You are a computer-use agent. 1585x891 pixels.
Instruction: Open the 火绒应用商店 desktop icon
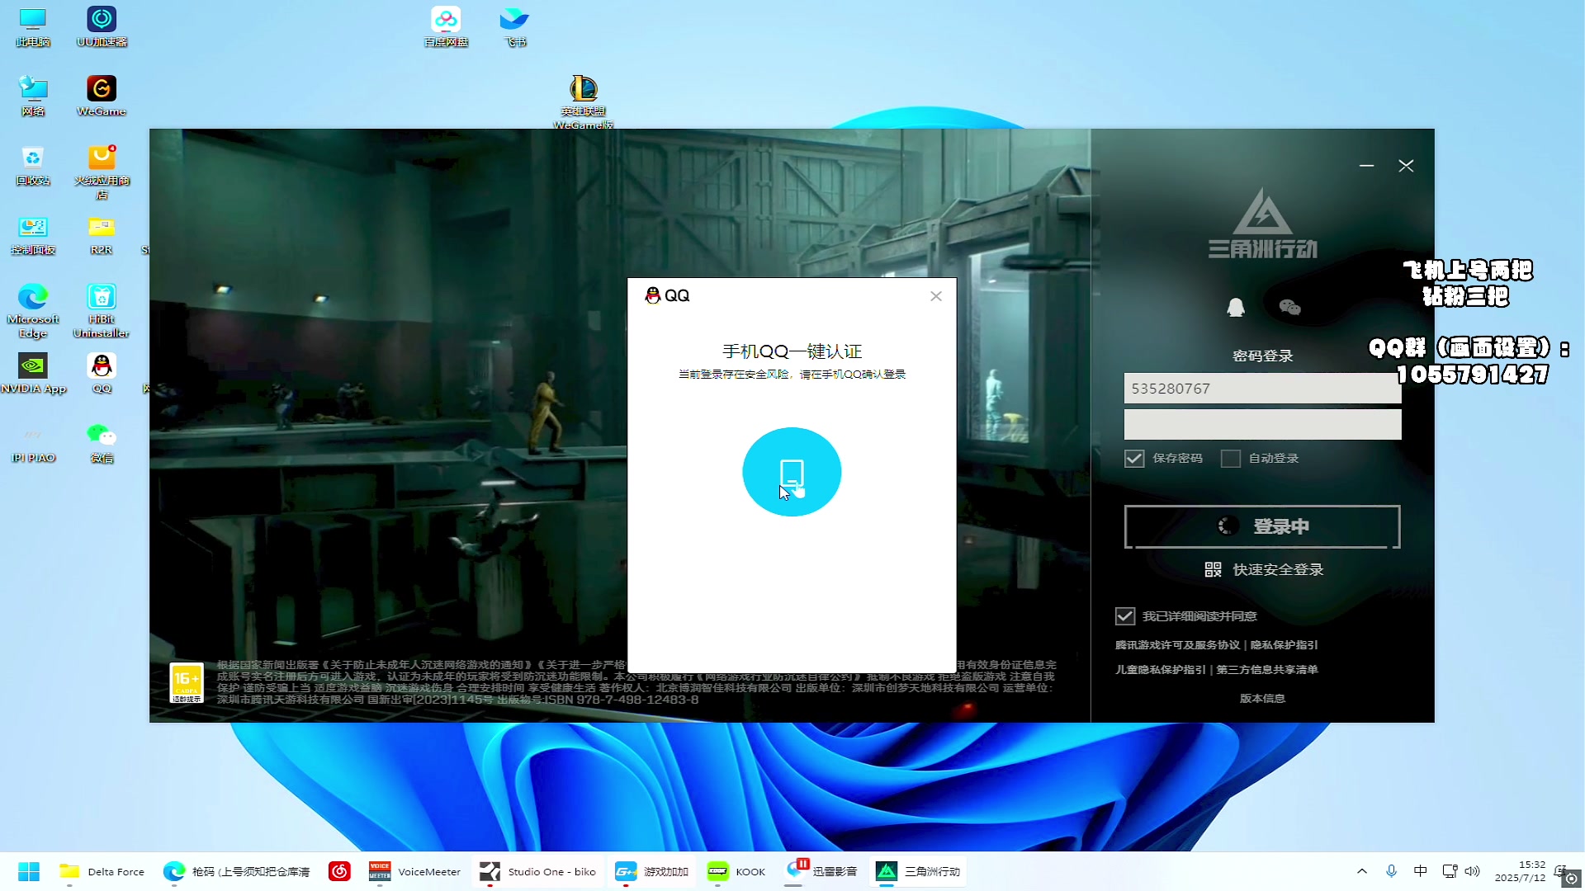pos(102,172)
